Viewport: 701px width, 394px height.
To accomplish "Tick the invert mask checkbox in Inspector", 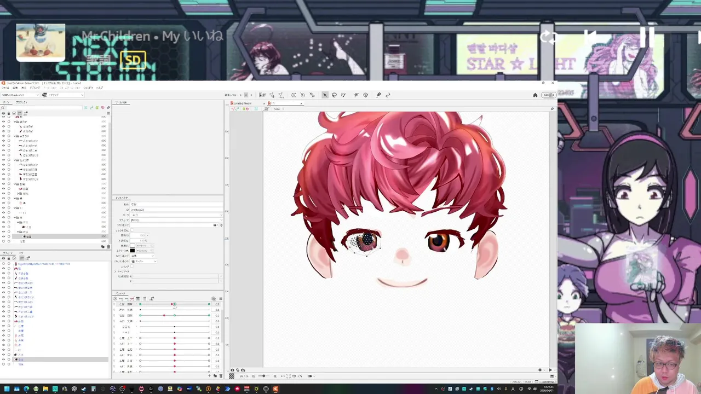I will 132,230.
